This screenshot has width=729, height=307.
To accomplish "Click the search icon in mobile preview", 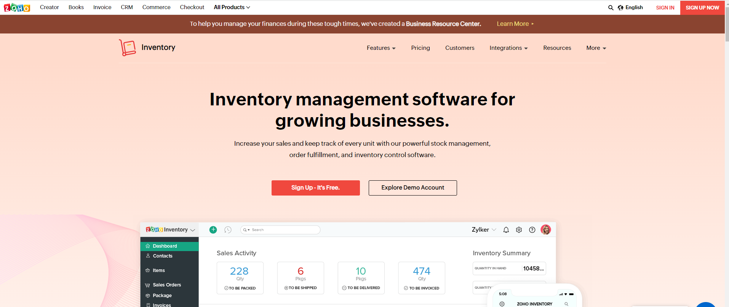I will pos(566,304).
